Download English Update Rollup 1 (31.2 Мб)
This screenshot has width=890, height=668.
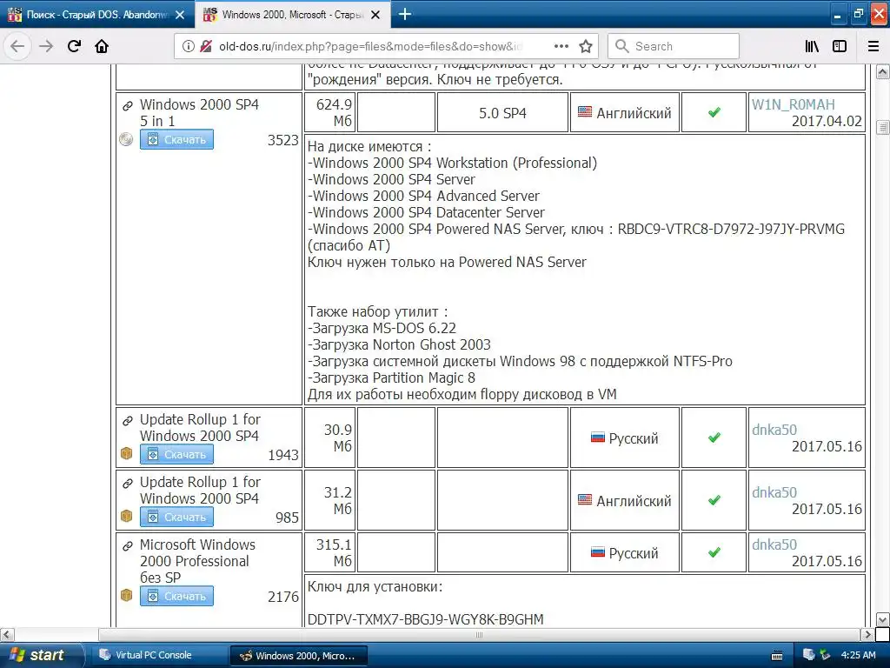176,517
